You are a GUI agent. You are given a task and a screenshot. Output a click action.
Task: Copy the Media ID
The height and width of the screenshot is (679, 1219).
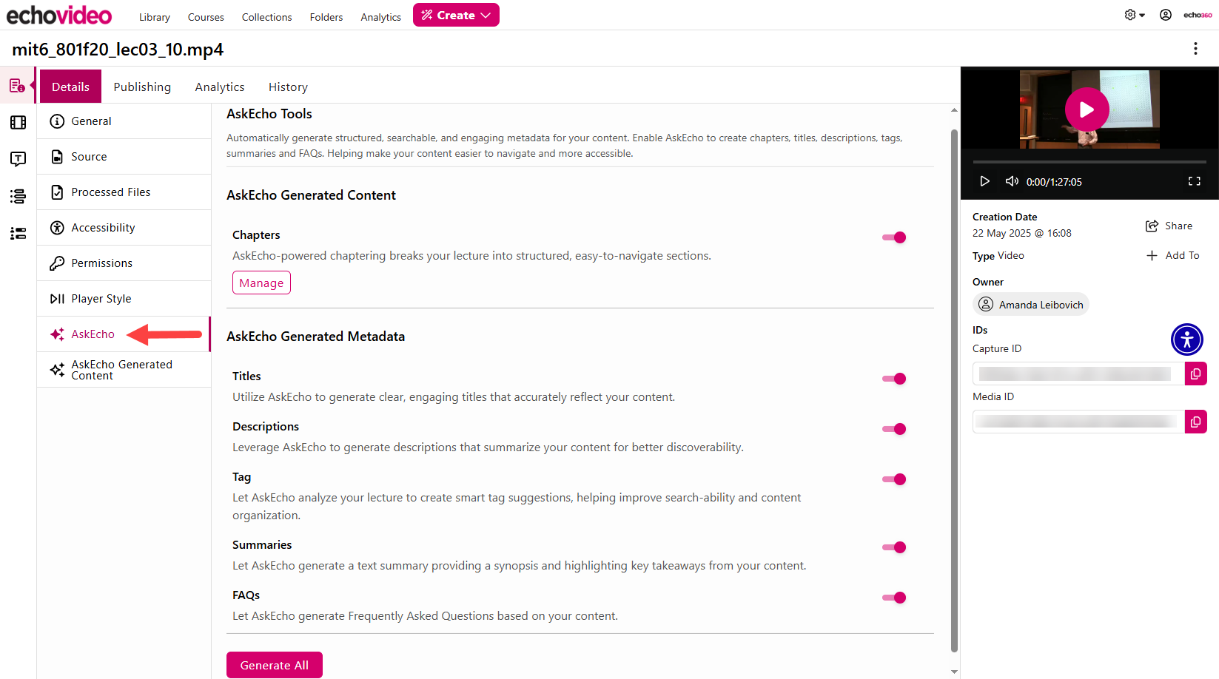[x=1196, y=422]
